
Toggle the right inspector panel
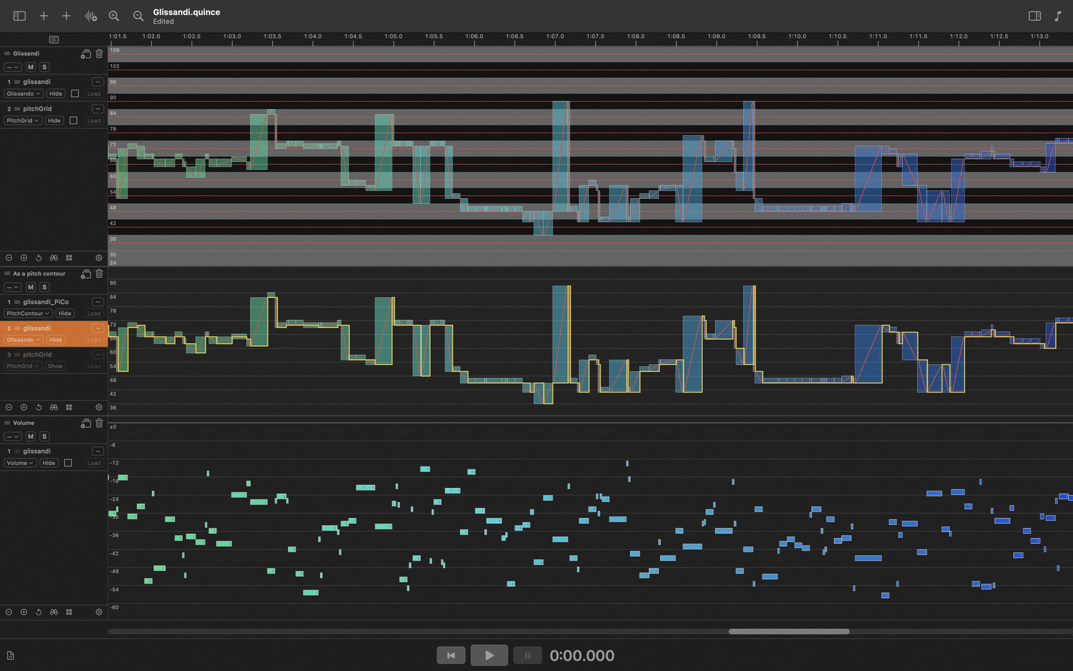pyautogui.click(x=1035, y=16)
